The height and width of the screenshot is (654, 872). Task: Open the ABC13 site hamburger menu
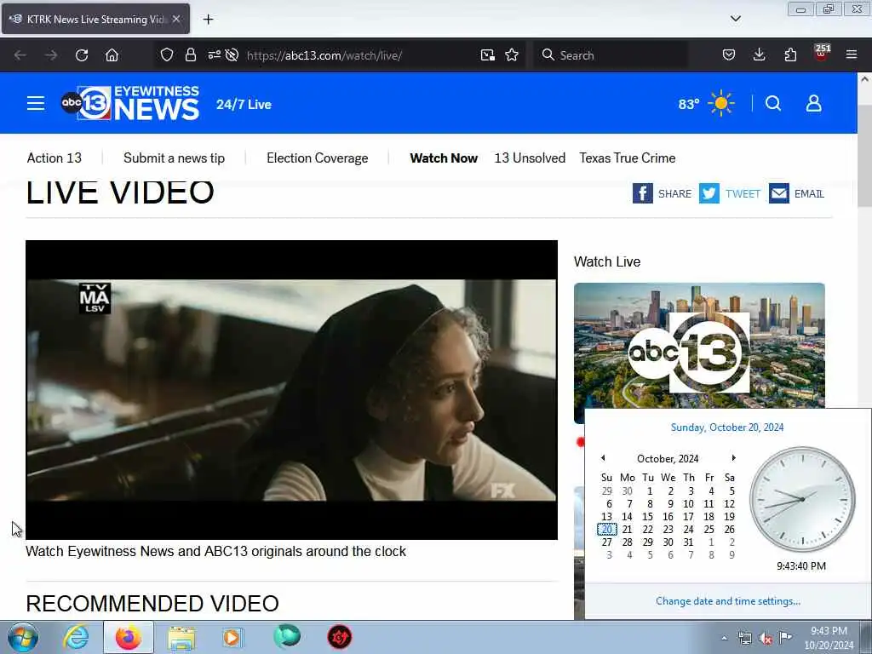coord(36,103)
